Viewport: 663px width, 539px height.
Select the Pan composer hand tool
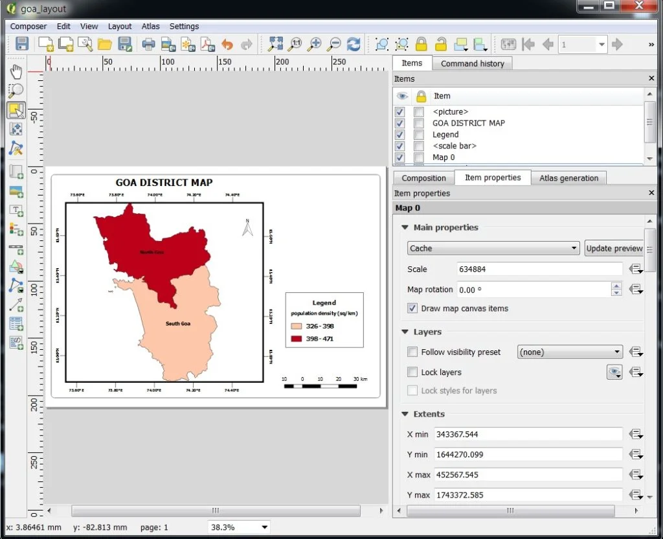[x=16, y=72]
